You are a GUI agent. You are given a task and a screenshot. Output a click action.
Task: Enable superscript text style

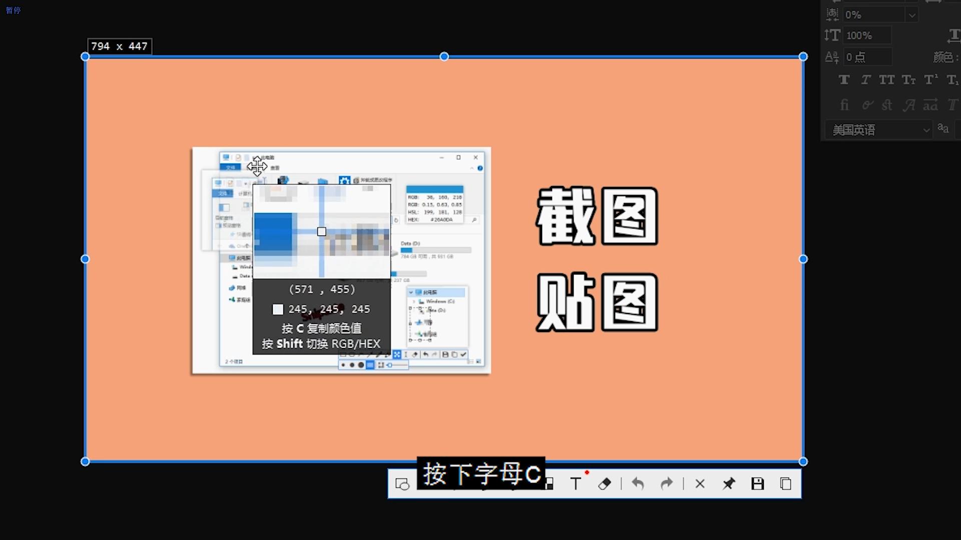931,79
